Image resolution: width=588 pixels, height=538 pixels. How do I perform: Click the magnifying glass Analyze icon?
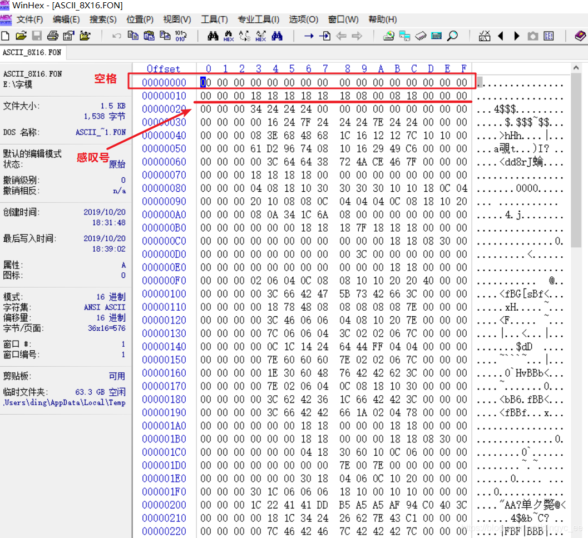coord(453,36)
